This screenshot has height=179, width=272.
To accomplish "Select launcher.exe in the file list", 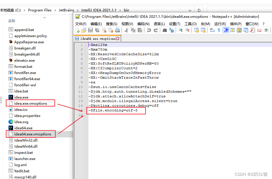I will click(x=25, y=159).
